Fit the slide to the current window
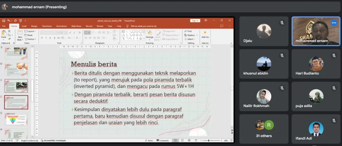The height and width of the screenshot is (146, 342). pos(231,141)
